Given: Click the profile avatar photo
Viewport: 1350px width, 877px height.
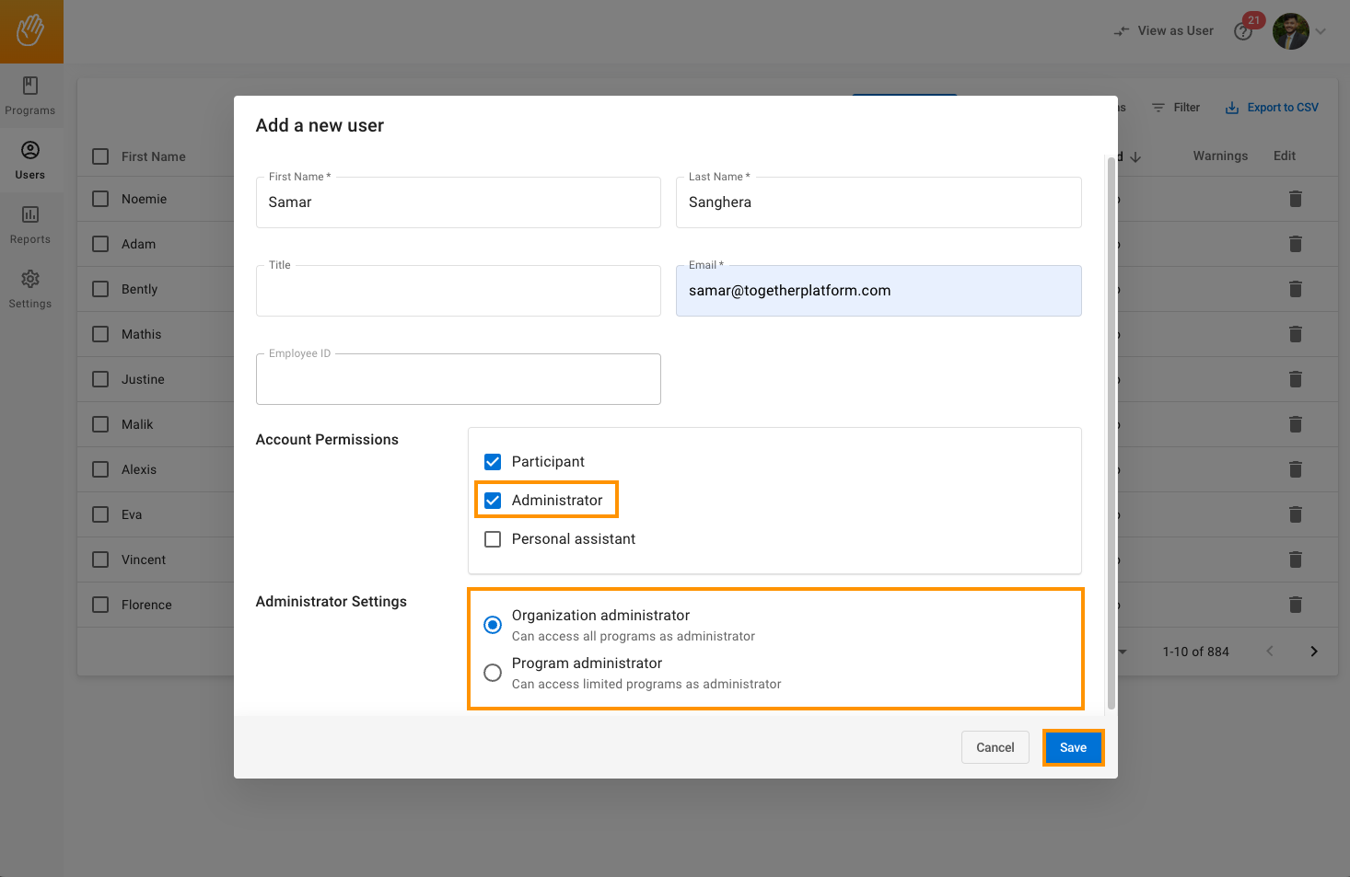Looking at the screenshot, I should (x=1291, y=31).
